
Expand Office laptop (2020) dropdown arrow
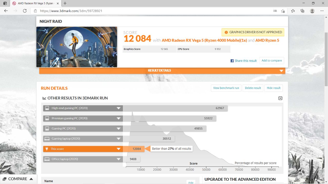pos(118,159)
